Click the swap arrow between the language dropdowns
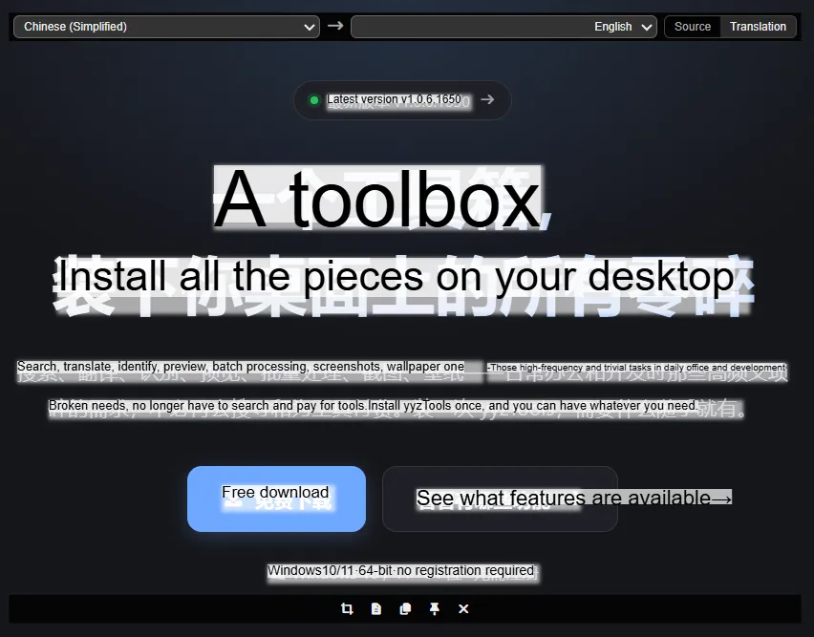The image size is (814, 637). click(x=335, y=26)
